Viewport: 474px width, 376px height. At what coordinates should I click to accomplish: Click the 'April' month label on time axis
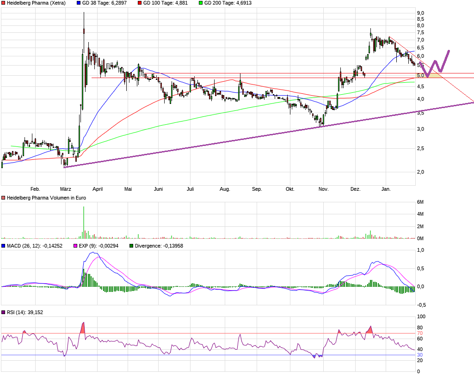[x=98, y=189]
